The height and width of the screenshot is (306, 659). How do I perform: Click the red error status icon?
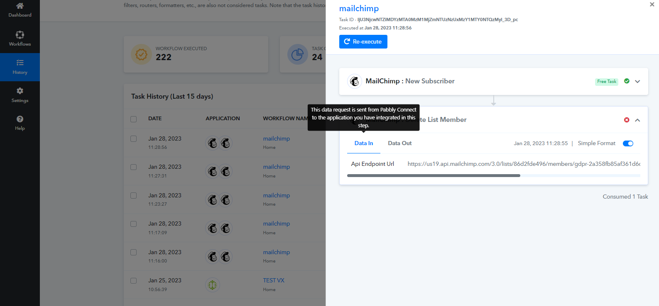pyautogui.click(x=627, y=120)
